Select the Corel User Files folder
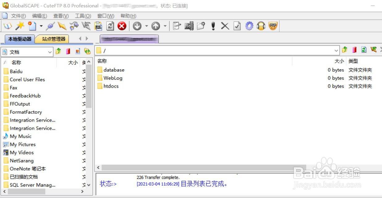382x198 pixels. tap(24, 79)
